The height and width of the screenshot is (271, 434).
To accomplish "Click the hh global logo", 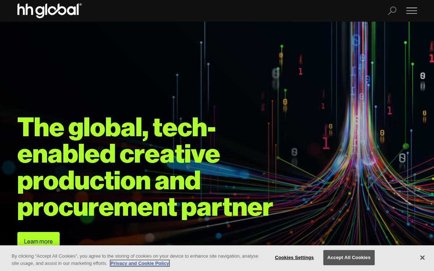I will [x=50, y=10].
